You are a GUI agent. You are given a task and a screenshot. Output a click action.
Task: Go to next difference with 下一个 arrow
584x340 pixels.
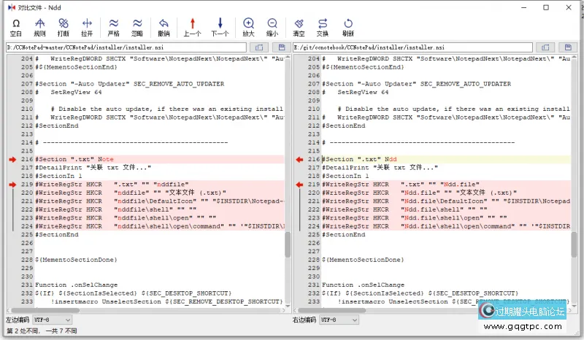point(220,27)
